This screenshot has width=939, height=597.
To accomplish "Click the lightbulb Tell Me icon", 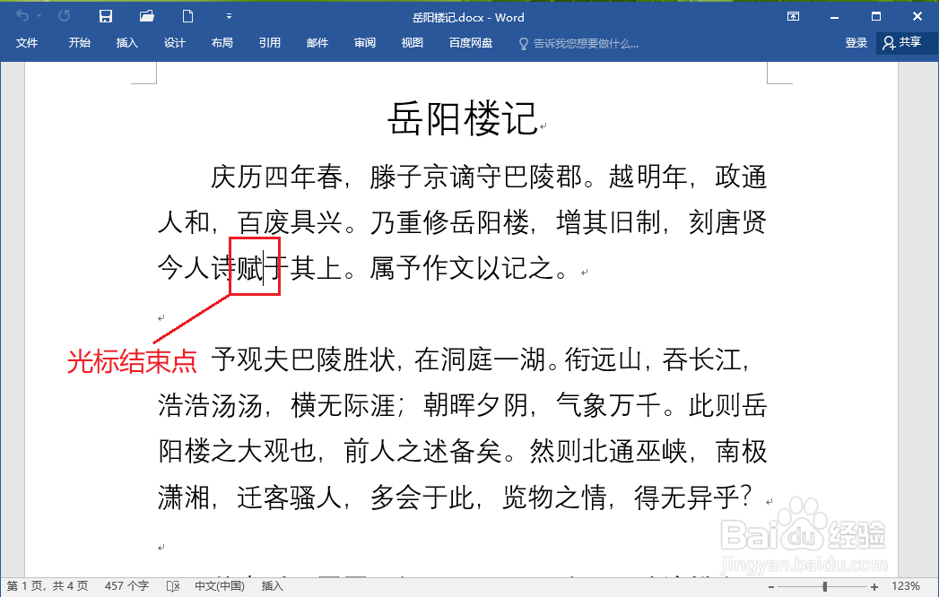I will click(524, 44).
